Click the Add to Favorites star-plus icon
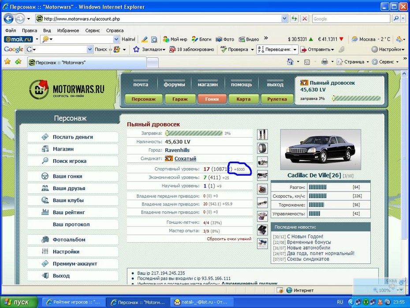The width and height of the screenshot is (410, 308). 19,62
